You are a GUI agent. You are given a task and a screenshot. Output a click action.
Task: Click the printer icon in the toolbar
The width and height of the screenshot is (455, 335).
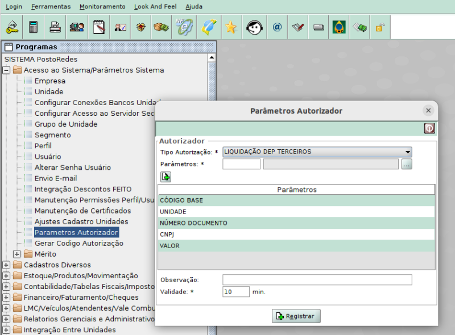(55, 27)
